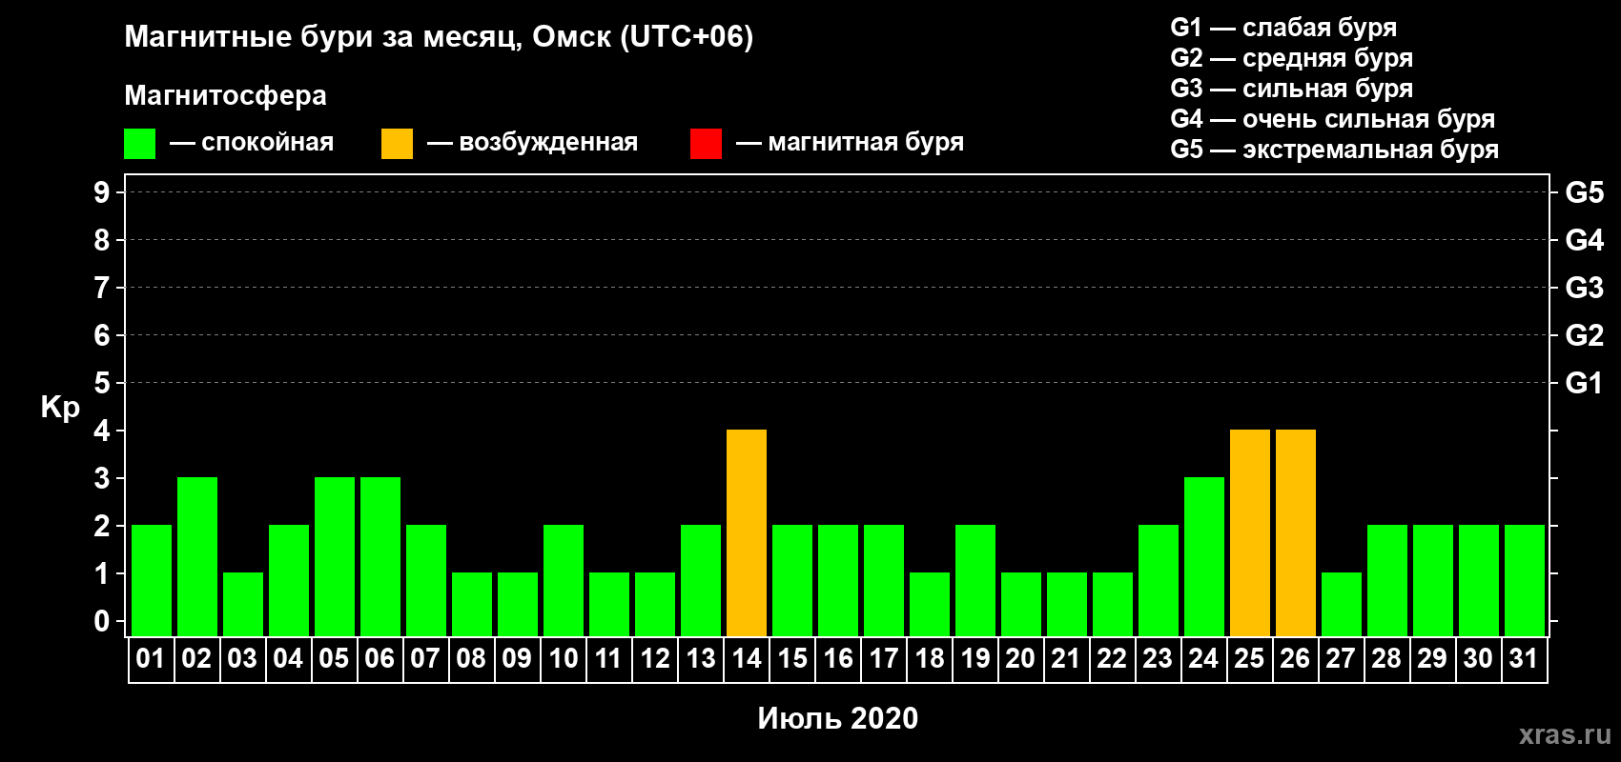The image size is (1621, 762).
Task: Click date label '12' on the axis
Action: (x=655, y=659)
